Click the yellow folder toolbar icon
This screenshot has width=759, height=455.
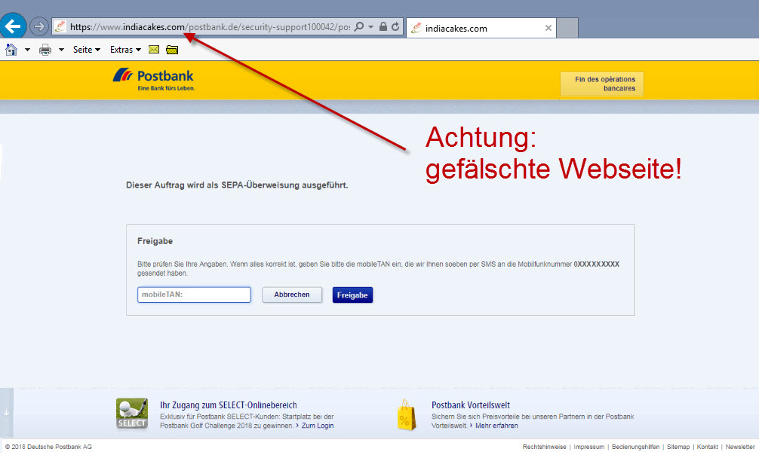(x=172, y=50)
